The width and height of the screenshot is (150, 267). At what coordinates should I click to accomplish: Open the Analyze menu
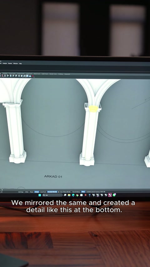coord(5,63)
